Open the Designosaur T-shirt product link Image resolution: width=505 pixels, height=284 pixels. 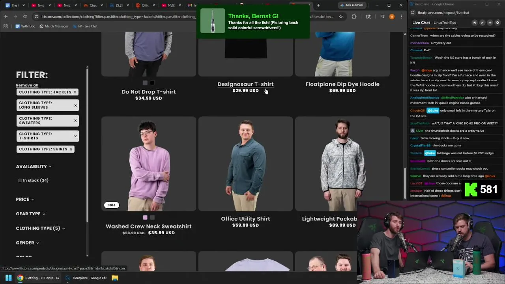(245, 84)
